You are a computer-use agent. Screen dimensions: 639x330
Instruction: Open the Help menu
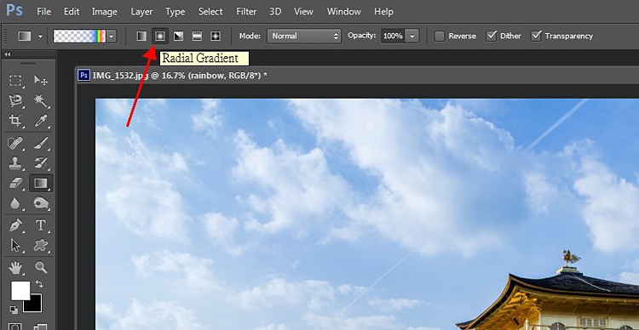(383, 12)
